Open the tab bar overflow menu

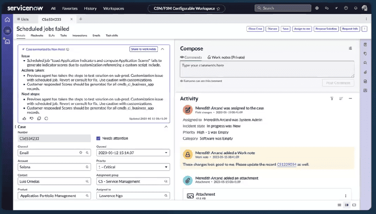coord(366,19)
